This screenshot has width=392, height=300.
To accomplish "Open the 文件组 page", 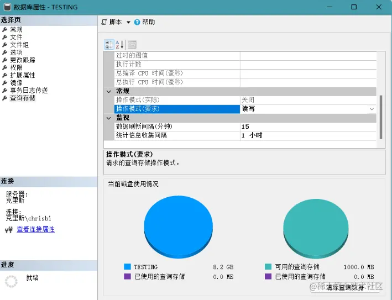I will pyautogui.click(x=19, y=45).
